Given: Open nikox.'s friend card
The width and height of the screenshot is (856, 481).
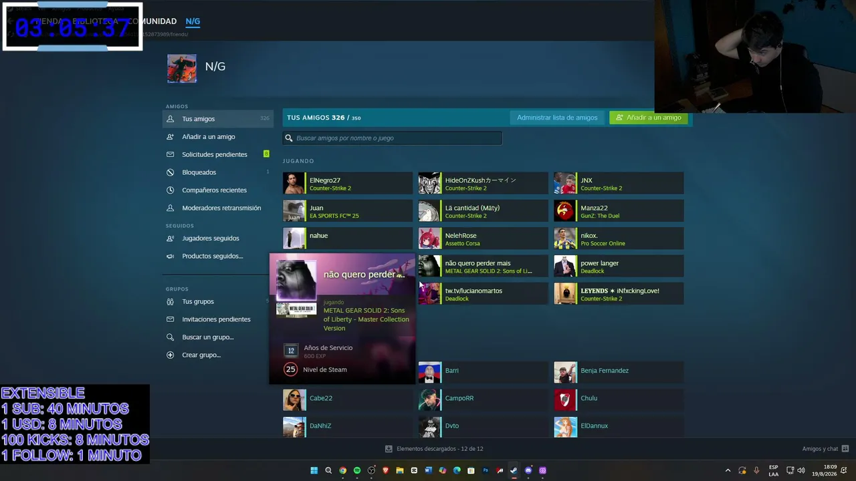Looking at the screenshot, I should (619, 239).
